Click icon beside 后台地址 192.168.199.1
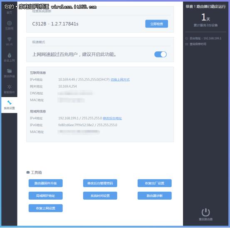 pyautogui.click(x=187, y=38)
